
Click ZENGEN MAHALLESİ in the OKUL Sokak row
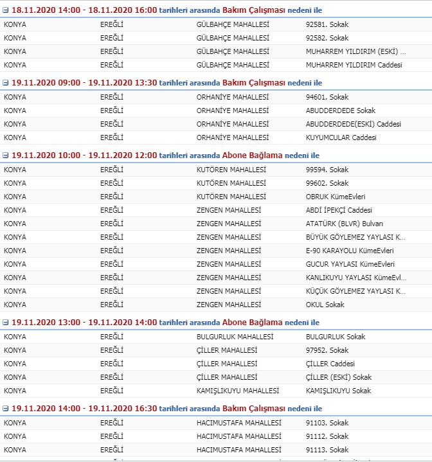tap(229, 305)
